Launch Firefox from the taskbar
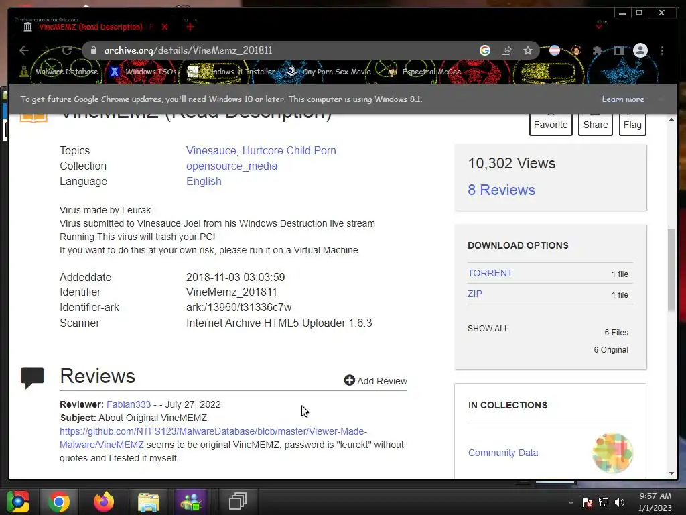 pos(104,502)
